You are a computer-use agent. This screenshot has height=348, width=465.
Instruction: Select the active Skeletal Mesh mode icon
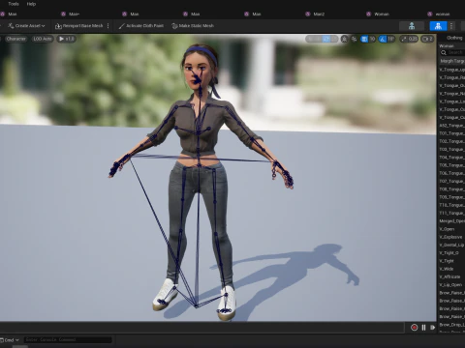pyautogui.click(x=438, y=26)
